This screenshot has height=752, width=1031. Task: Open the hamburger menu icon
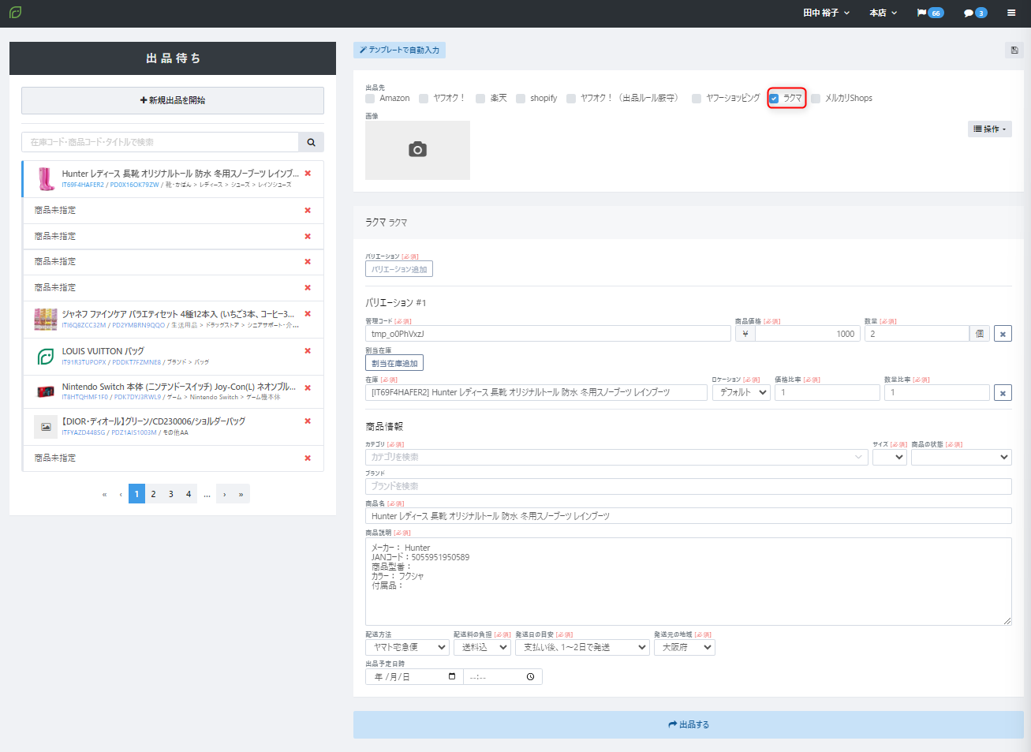tap(1011, 13)
